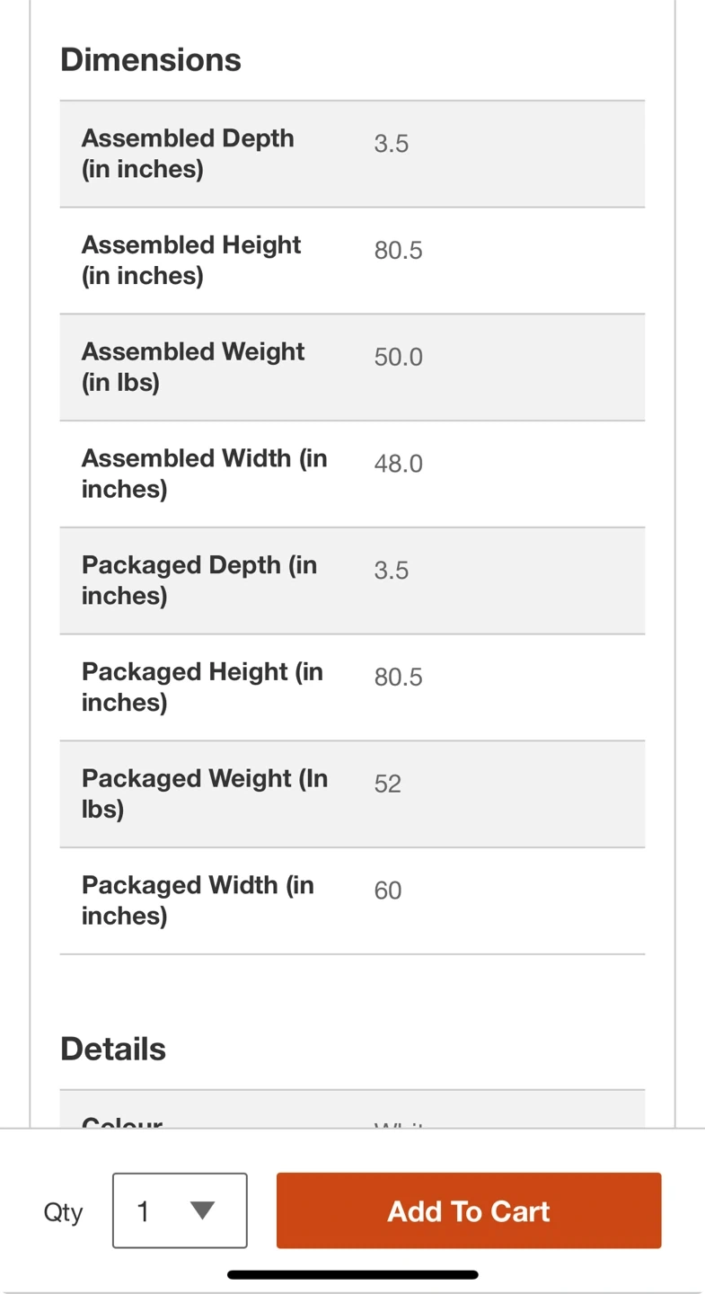705x1294 pixels.
Task: Tap the Packaged Width value 60
Action: (388, 891)
